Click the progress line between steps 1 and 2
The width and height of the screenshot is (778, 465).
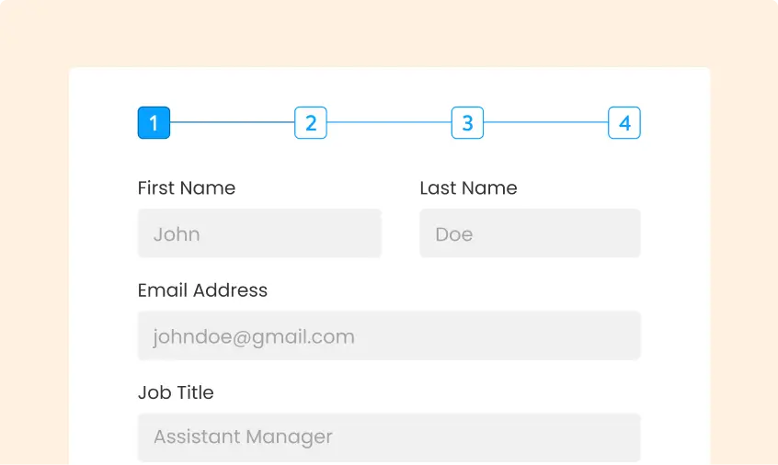coord(232,122)
